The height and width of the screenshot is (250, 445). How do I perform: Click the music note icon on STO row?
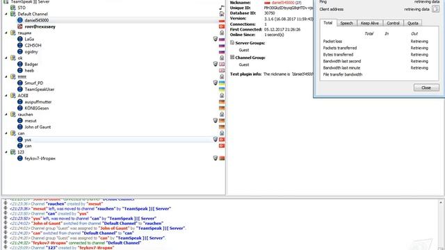coord(222,8)
